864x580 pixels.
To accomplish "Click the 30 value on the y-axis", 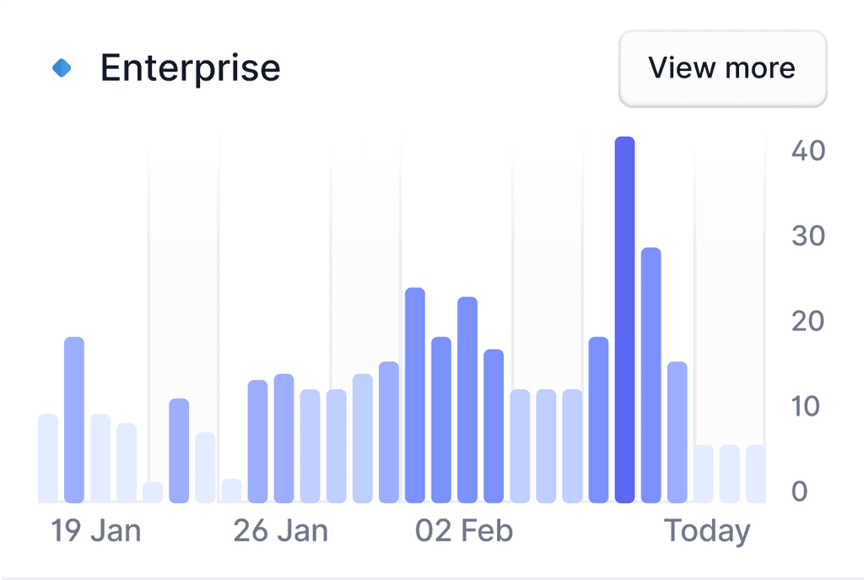I will tap(807, 236).
